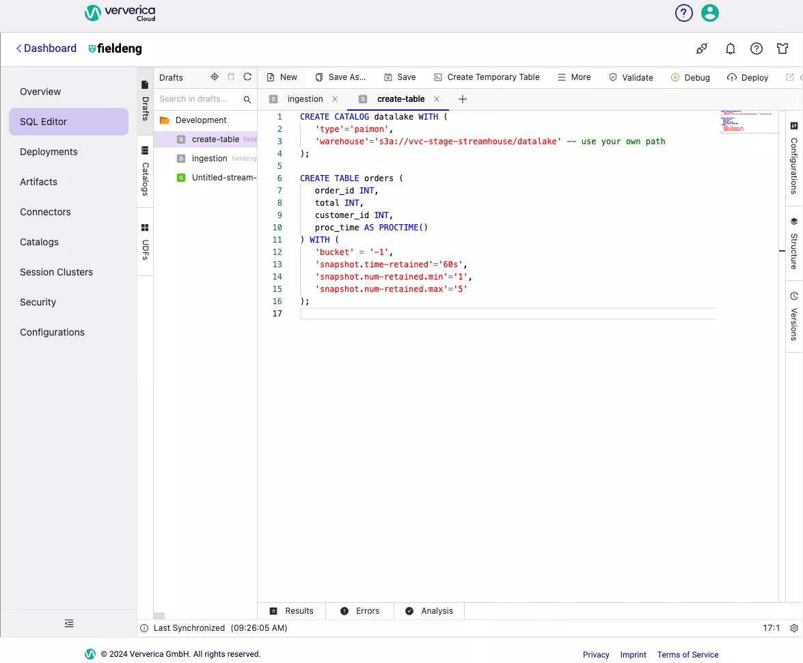The image size is (803, 663).
Task: Open Overview in the sidebar
Action: (x=68, y=92)
